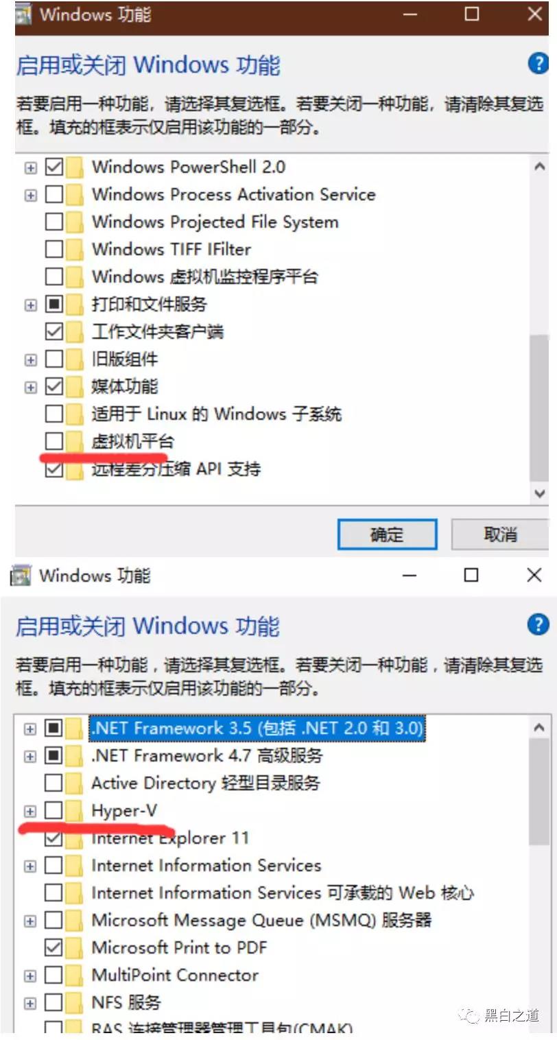Click the 取消 button
Image resolution: width=557 pixels, height=1040 pixels.
(x=500, y=534)
